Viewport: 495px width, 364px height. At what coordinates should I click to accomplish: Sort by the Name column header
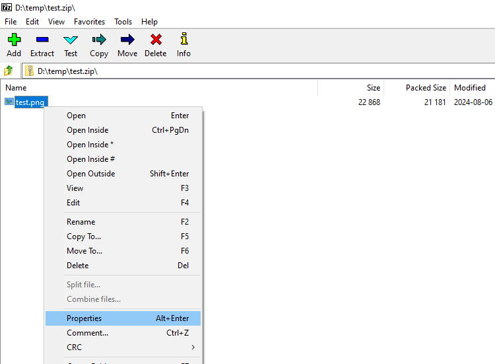160,87
